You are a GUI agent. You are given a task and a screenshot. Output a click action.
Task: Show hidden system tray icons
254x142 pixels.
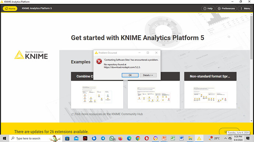pyautogui.click(x=225, y=138)
